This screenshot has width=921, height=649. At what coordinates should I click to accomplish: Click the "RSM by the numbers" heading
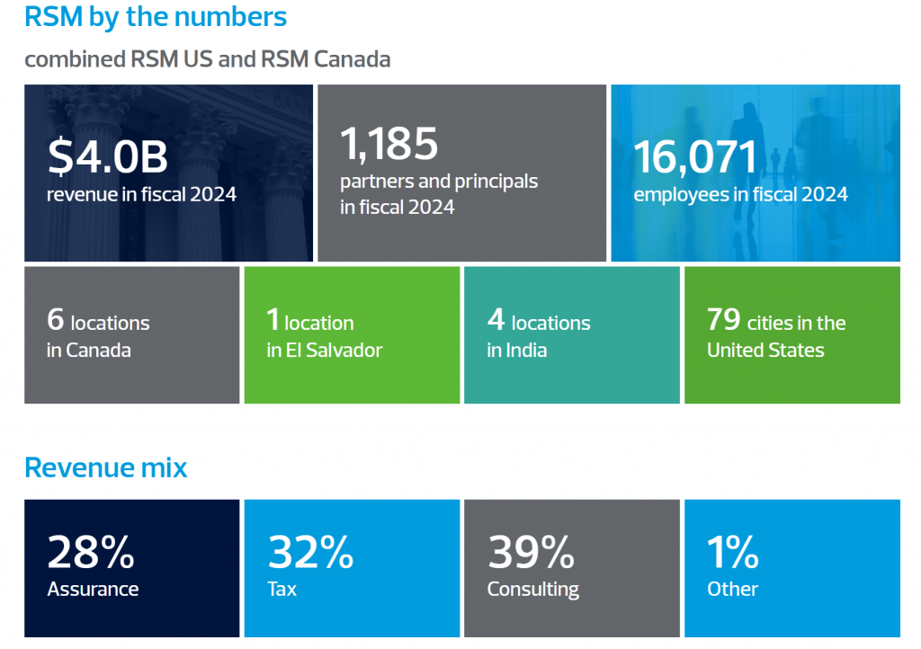156,17
